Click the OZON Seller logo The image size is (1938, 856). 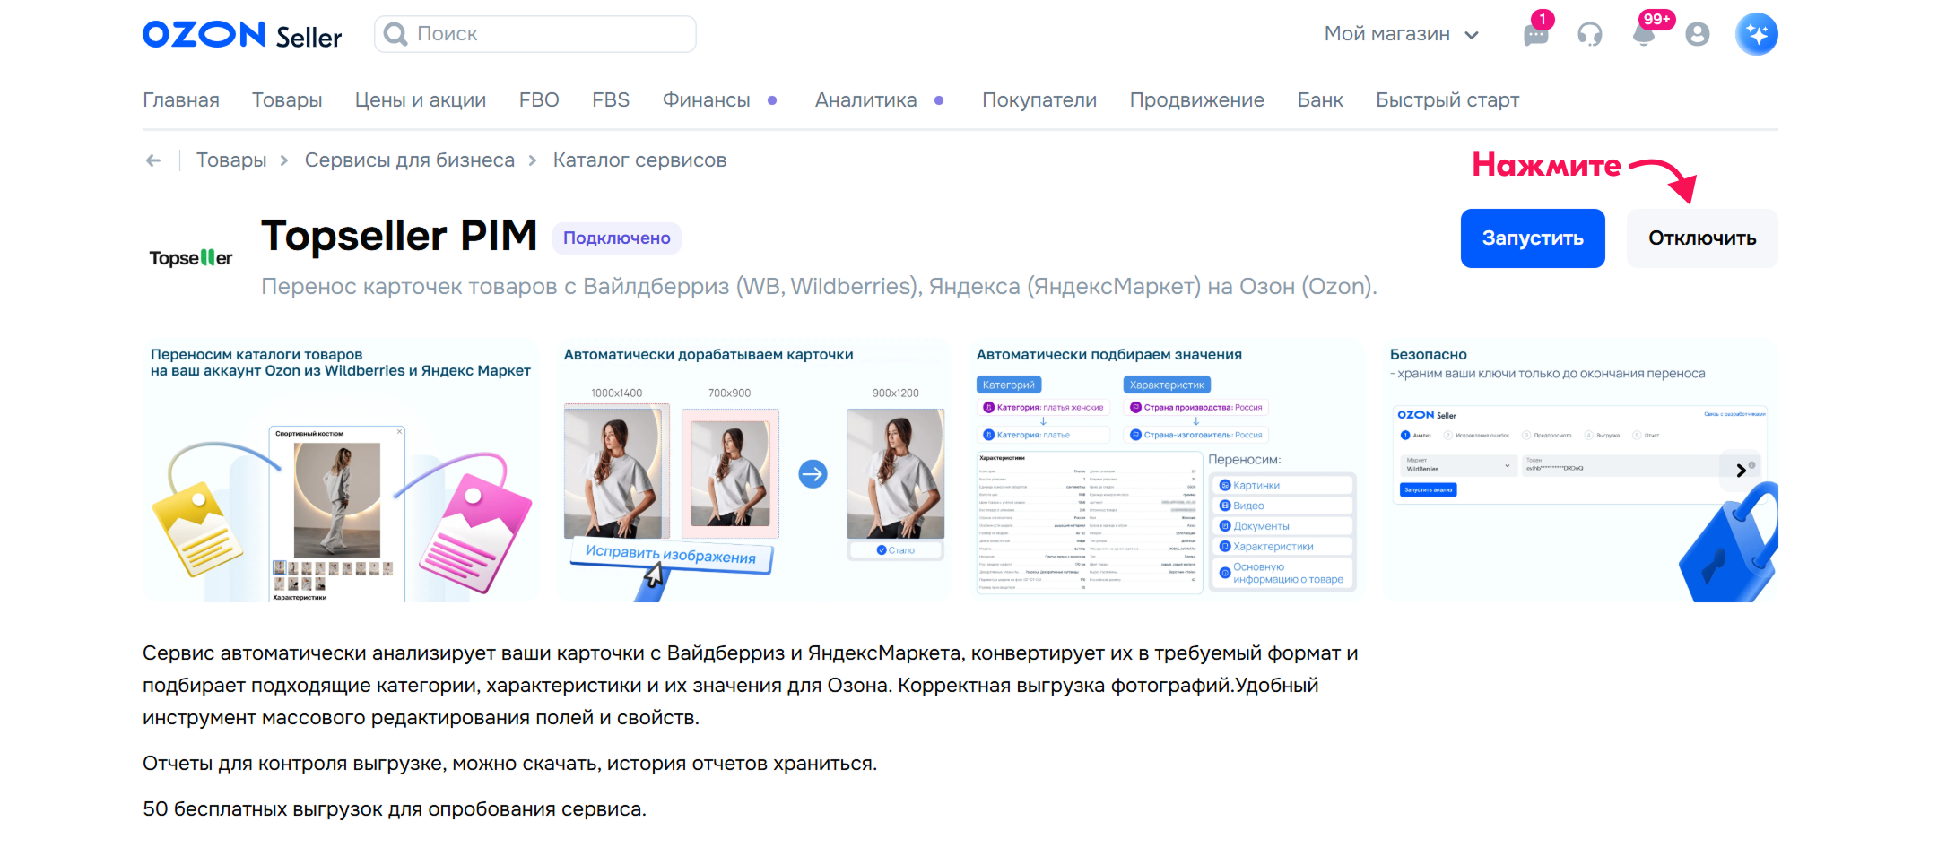click(242, 35)
